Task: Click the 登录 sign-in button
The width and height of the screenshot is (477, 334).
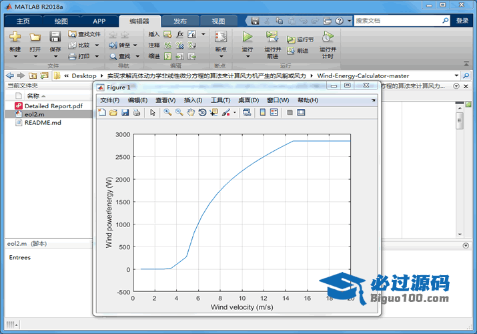Action: click(x=462, y=21)
